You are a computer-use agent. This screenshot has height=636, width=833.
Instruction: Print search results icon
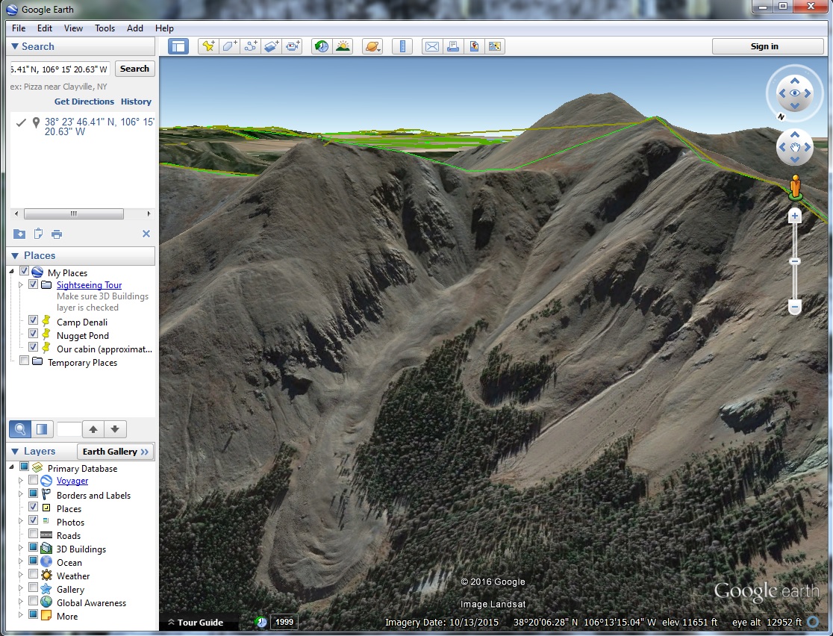57,234
